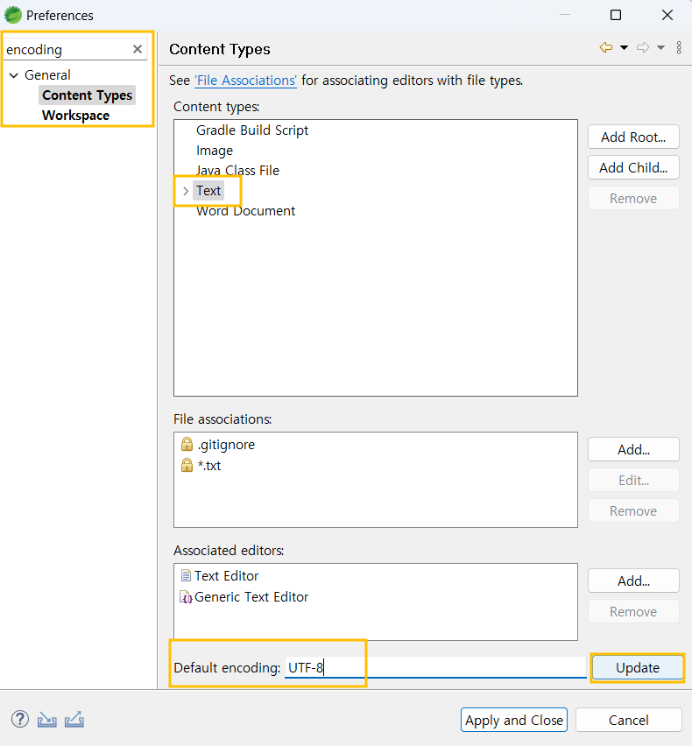Expand the Text content type
692x746 pixels.
pos(186,191)
